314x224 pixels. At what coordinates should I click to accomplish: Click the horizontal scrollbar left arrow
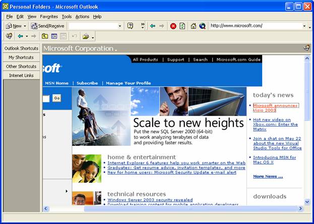tap(46, 208)
